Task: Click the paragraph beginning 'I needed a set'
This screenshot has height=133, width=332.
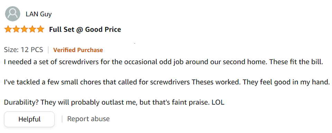Action: click(163, 63)
